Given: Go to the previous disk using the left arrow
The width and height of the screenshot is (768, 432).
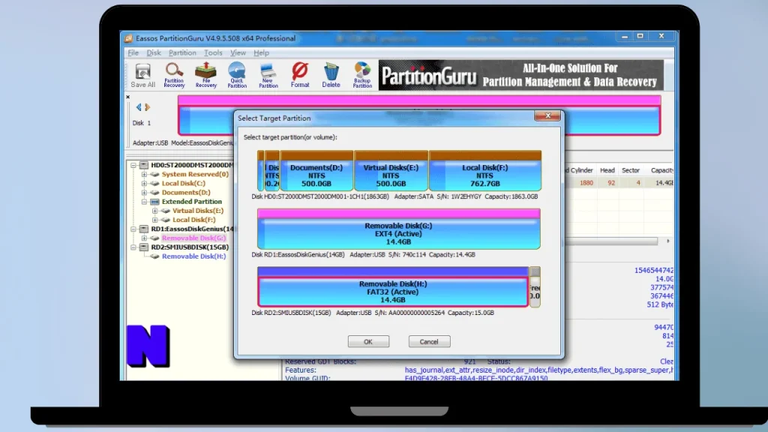Looking at the screenshot, I should pos(139,106).
